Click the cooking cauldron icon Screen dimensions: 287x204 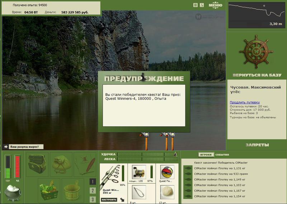(x=13, y=193)
